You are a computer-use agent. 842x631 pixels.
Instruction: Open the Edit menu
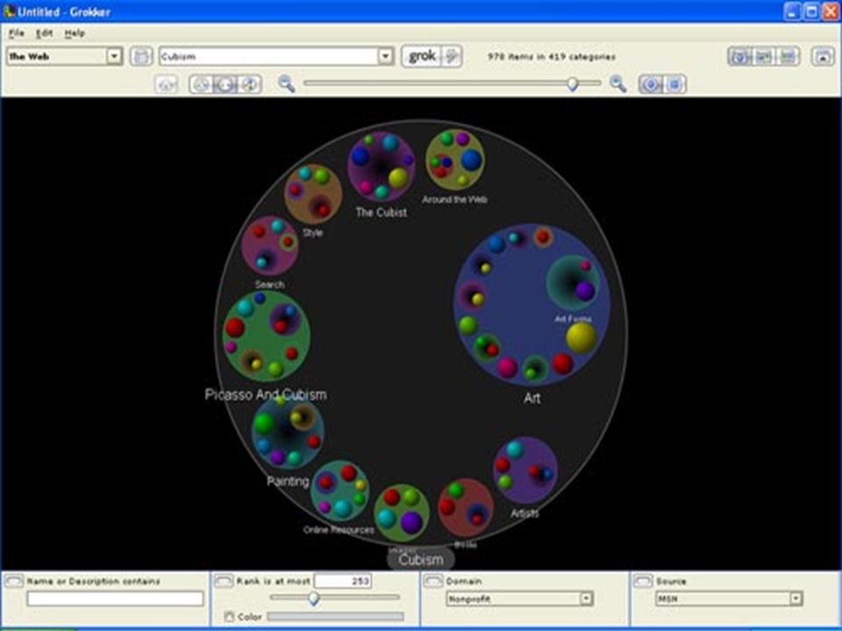click(x=44, y=33)
